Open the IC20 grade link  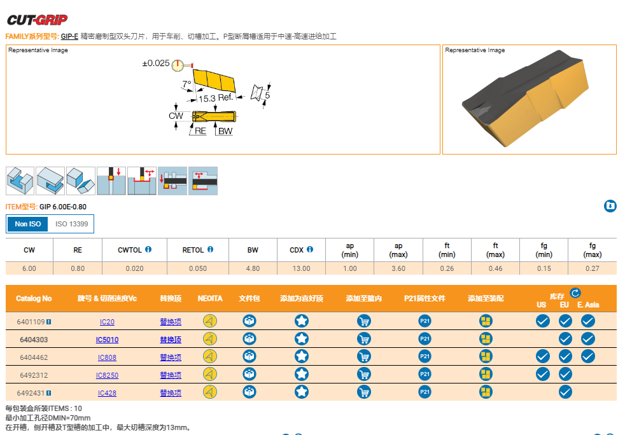tap(107, 322)
